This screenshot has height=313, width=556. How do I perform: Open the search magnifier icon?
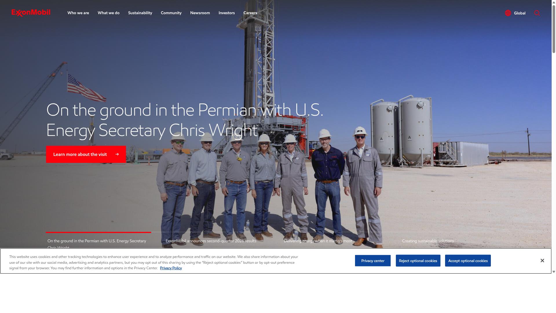(x=537, y=13)
